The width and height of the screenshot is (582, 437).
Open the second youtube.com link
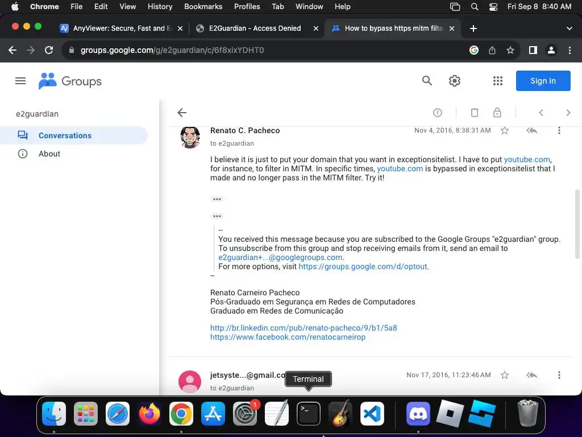pyautogui.click(x=400, y=168)
